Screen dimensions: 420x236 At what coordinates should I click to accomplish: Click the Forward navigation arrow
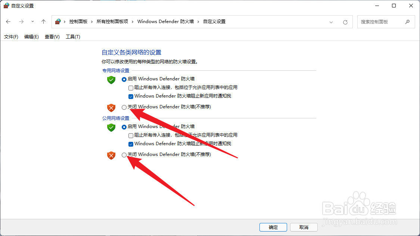point(21,22)
